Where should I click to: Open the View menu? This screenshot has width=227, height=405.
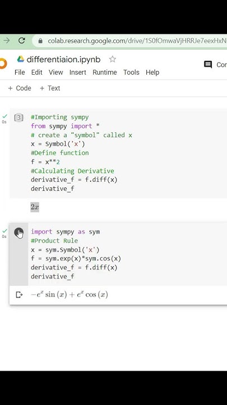pyautogui.click(x=56, y=73)
